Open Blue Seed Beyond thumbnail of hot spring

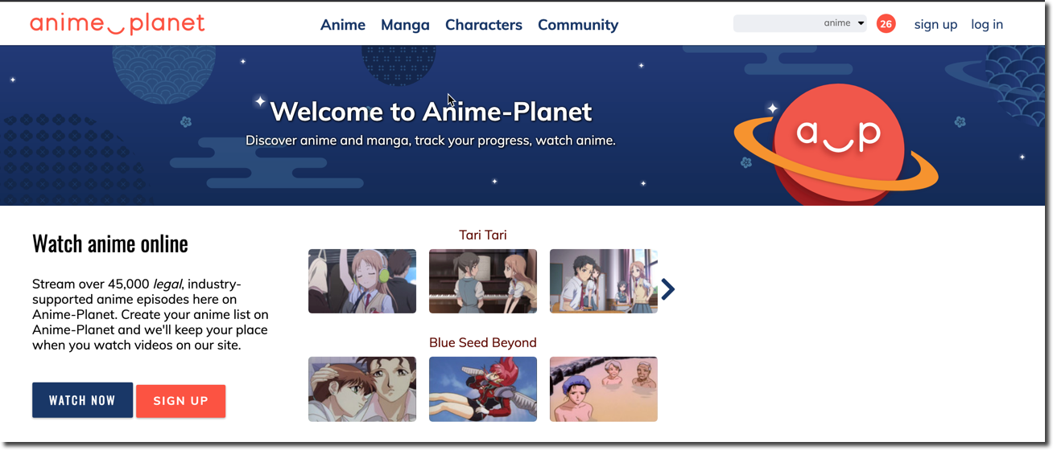click(x=604, y=389)
